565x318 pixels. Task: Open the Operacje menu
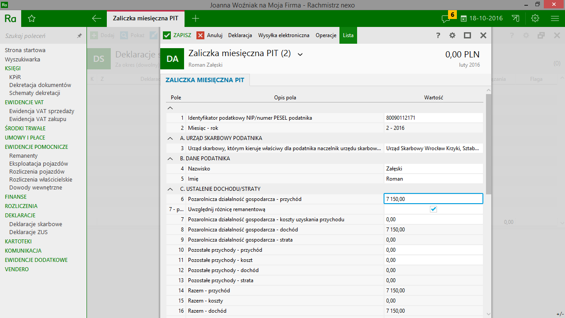click(326, 35)
